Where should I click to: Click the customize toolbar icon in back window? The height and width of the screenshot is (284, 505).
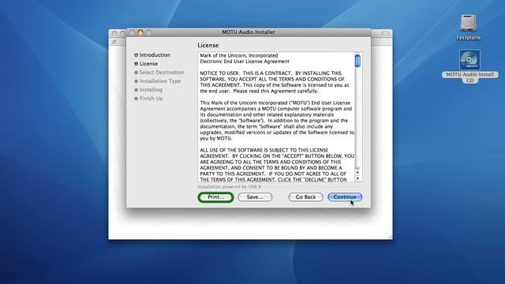pyautogui.click(x=114, y=42)
